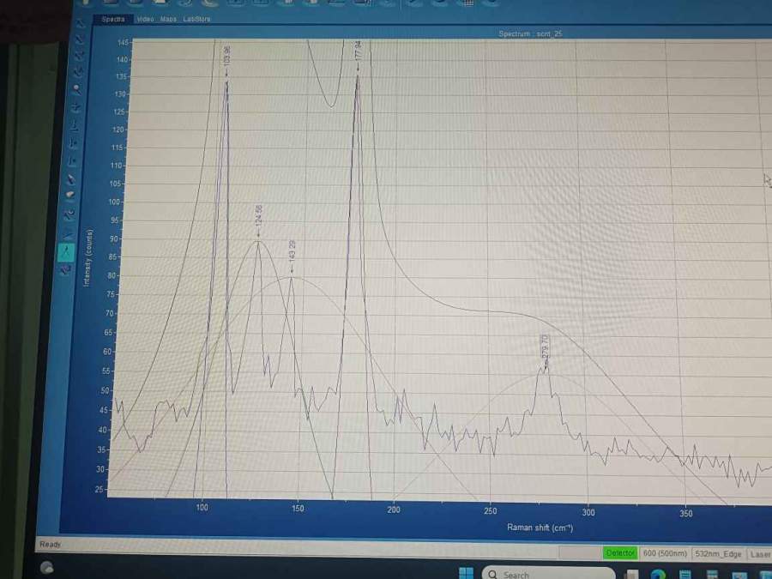Click the Raman shift (cm⁻¹) axis title
Image resolution: width=772 pixels, height=579 pixels.
pos(540,528)
